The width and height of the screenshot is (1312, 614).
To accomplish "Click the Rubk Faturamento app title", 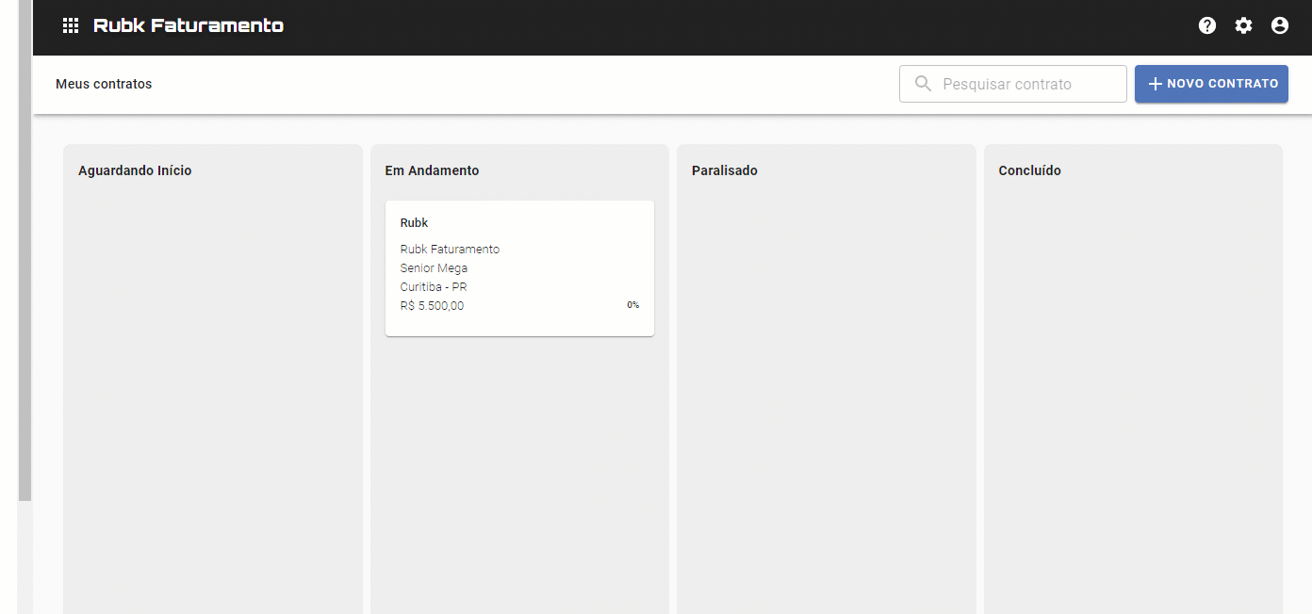I will pos(189,26).
